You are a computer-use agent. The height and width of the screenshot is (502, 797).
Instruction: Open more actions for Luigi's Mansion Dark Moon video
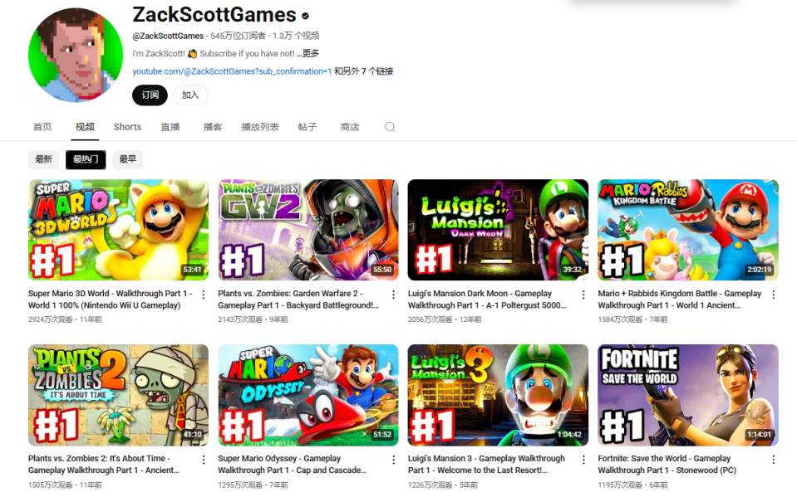(x=583, y=295)
